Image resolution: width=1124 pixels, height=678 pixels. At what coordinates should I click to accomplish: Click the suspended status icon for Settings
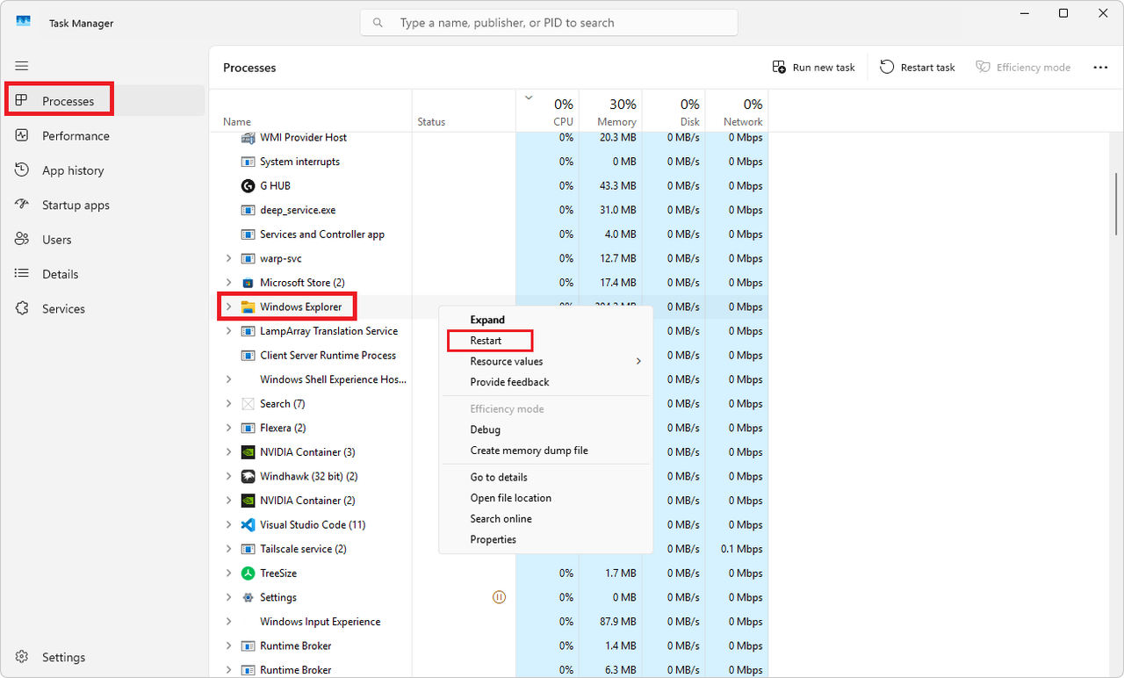coord(499,597)
